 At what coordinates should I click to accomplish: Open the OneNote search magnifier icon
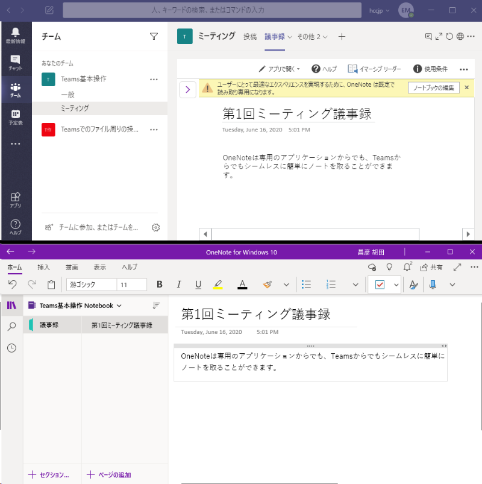[x=11, y=327]
